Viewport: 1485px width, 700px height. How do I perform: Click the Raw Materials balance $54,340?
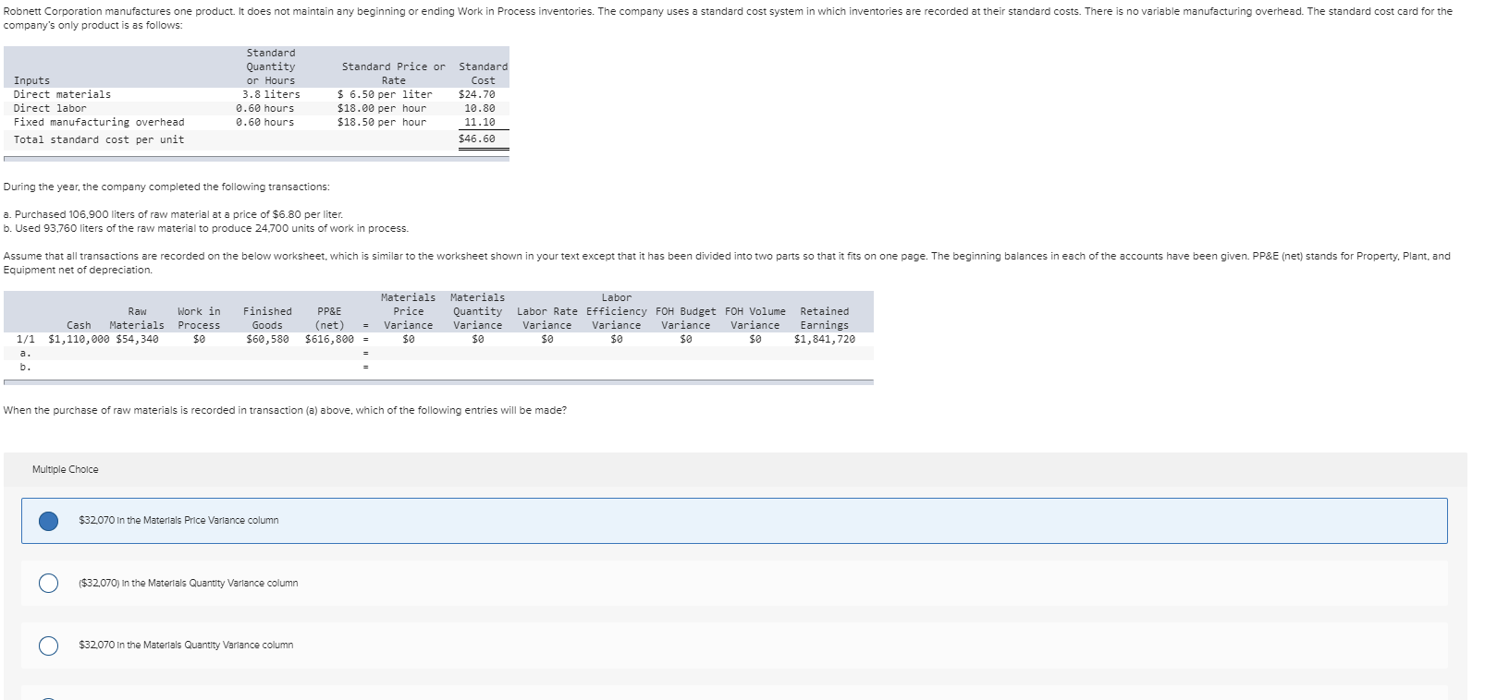tap(137, 339)
